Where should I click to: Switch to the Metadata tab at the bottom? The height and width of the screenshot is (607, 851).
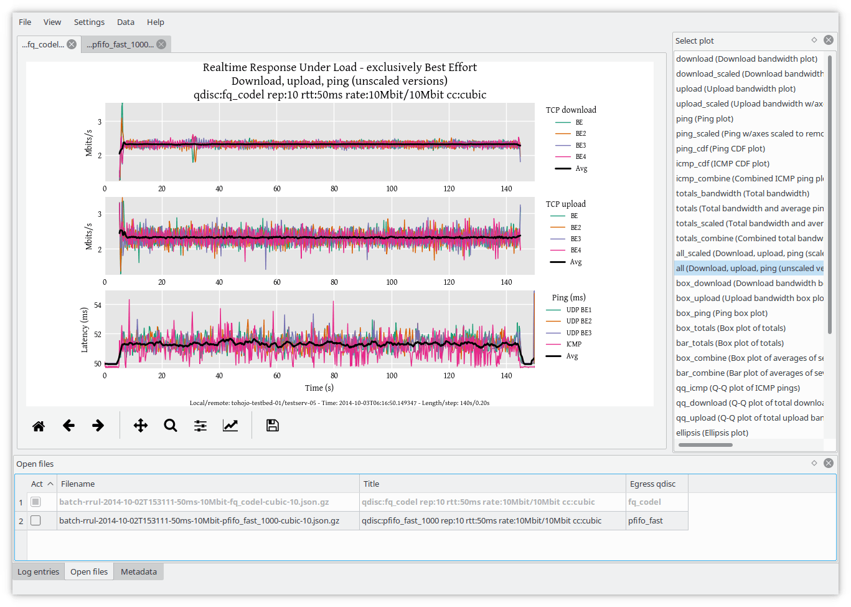tap(138, 571)
